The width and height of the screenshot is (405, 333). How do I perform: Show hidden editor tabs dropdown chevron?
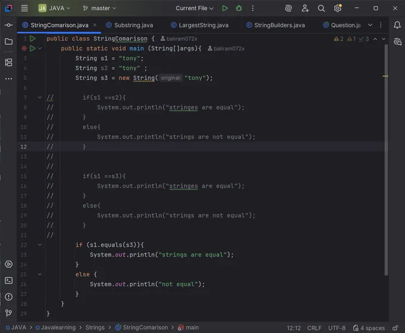[370, 25]
